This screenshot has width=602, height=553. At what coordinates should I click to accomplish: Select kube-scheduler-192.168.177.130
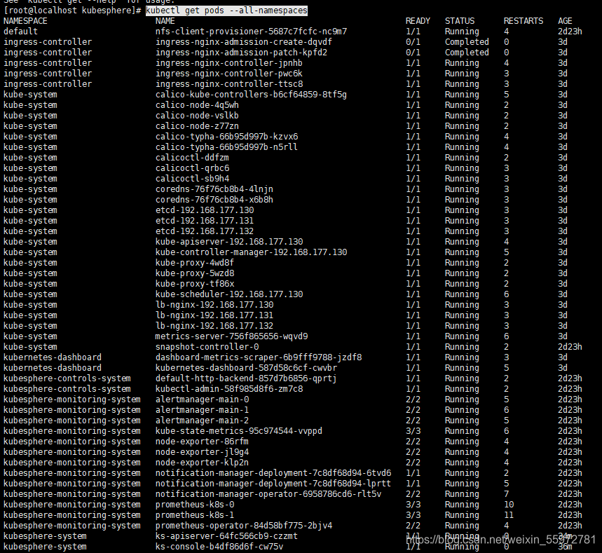point(229,294)
